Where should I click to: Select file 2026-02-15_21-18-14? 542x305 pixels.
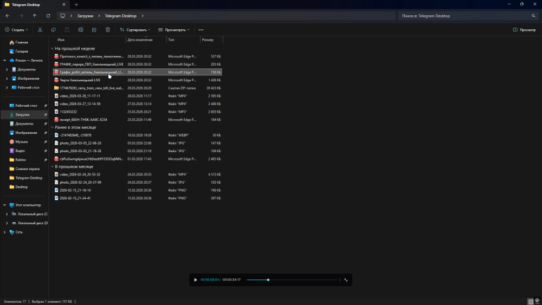(x=137, y=190)
